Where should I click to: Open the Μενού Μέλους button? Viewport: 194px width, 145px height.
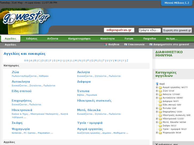(x=177, y=3)
